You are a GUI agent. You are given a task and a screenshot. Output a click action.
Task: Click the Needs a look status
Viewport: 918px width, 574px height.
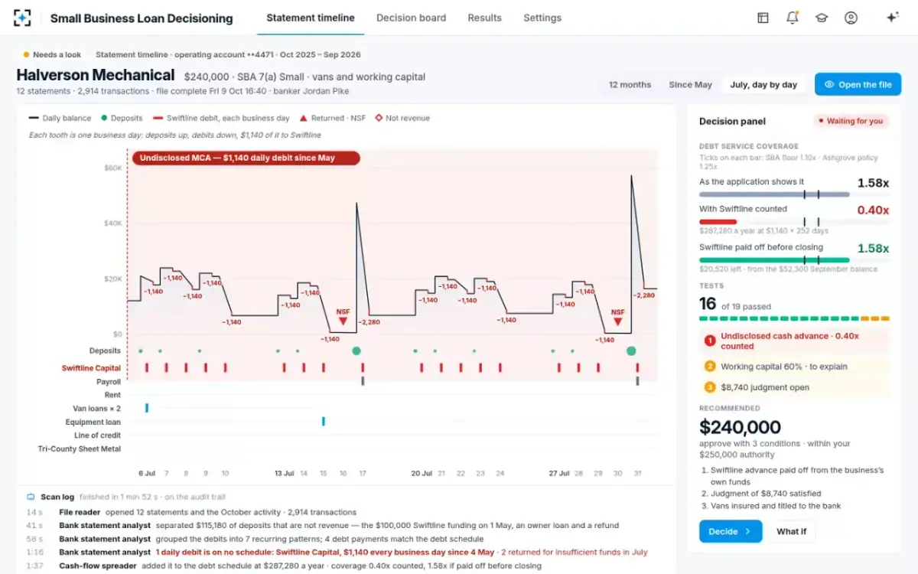point(52,55)
